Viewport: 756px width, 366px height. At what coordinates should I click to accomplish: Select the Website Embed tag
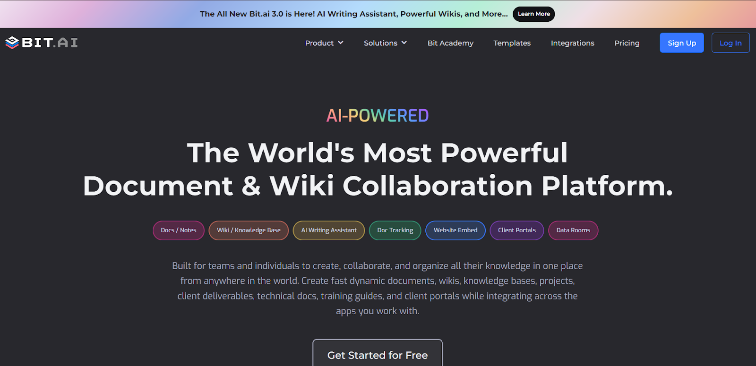click(455, 230)
